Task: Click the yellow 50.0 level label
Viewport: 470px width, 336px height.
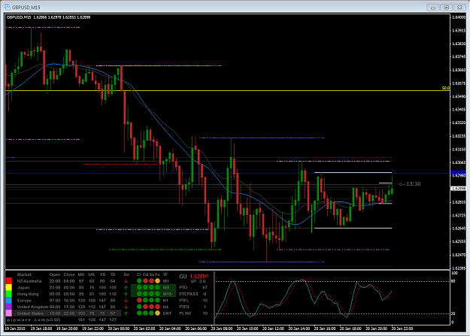Action: (445, 88)
